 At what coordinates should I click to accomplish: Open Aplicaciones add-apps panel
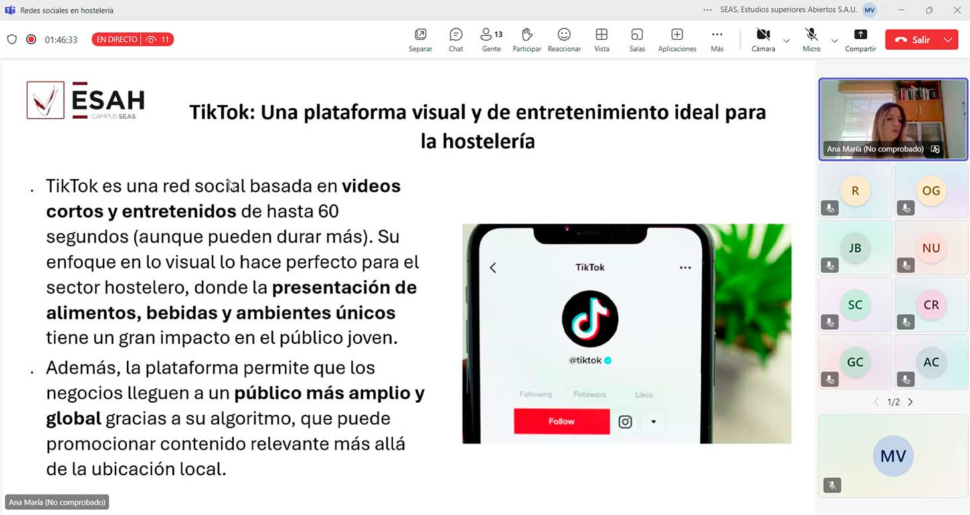pyautogui.click(x=677, y=40)
